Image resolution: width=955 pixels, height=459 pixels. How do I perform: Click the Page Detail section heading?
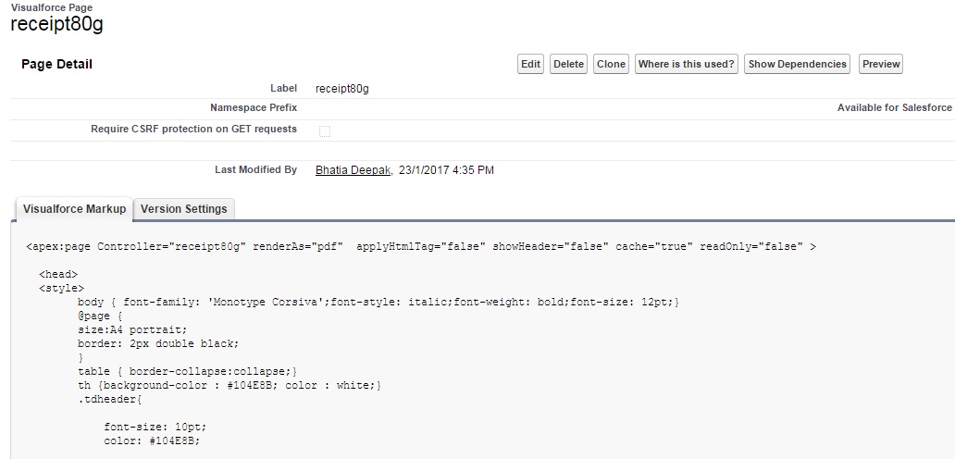[x=56, y=64]
